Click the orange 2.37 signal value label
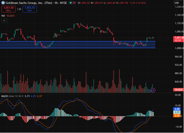The image size is (184, 133). 177,115
